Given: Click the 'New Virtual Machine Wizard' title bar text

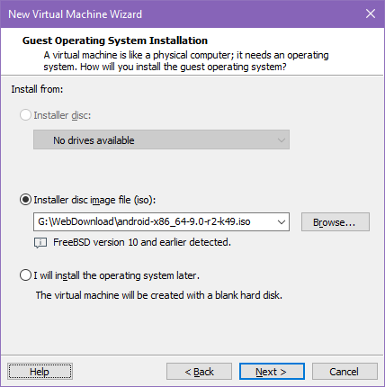Looking at the screenshot, I should coord(75,14).
